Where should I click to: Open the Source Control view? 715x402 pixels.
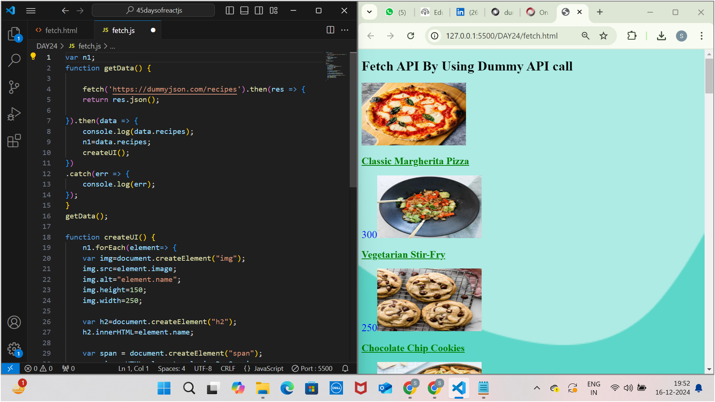click(14, 87)
